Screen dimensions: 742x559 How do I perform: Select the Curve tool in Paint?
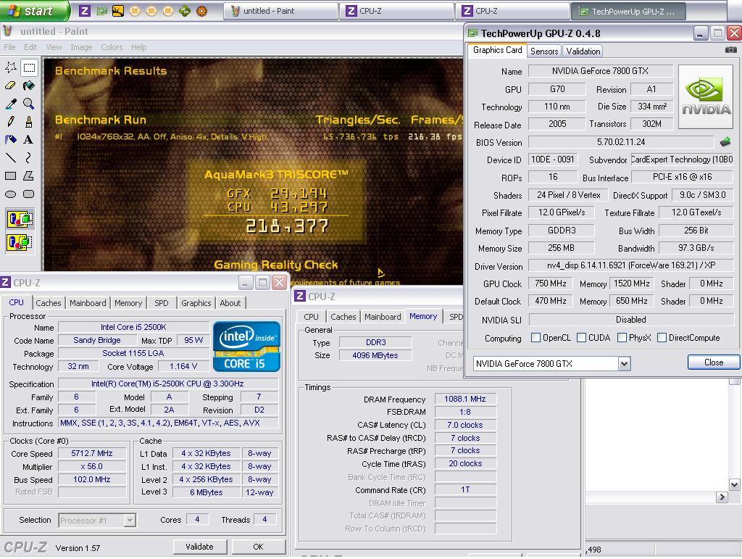[29, 157]
